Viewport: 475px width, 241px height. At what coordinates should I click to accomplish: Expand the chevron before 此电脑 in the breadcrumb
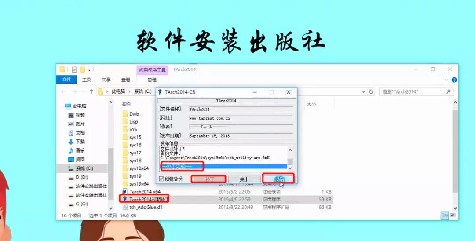click(x=107, y=91)
